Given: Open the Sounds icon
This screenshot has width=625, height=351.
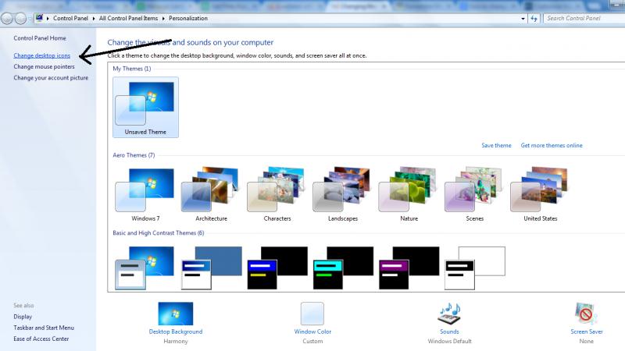Looking at the screenshot, I should [x=449, y=314].
